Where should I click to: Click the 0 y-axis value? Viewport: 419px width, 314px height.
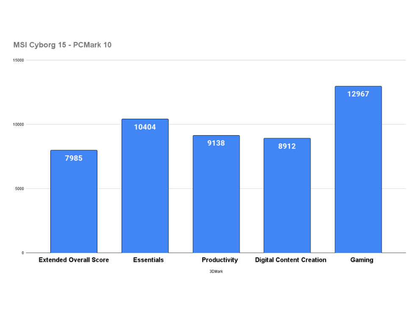(23, 253)
